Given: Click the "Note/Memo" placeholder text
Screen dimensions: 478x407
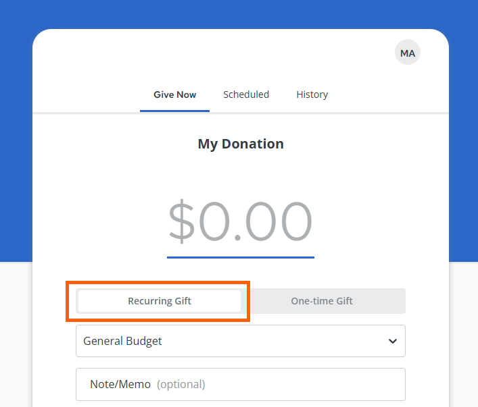Looking at the screenshot, I should point(120,384).
